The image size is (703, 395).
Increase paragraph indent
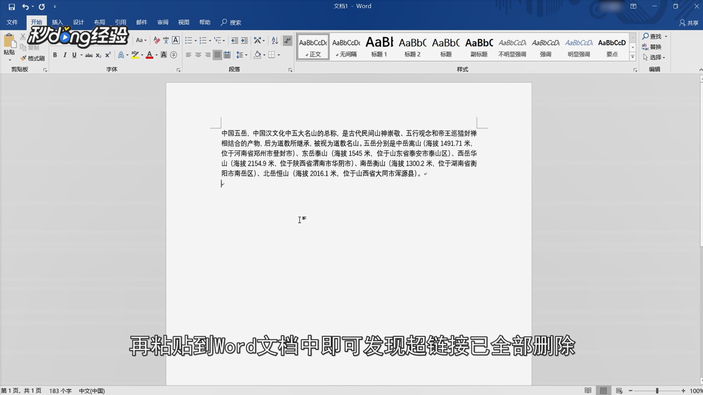(x=243, y=40)
